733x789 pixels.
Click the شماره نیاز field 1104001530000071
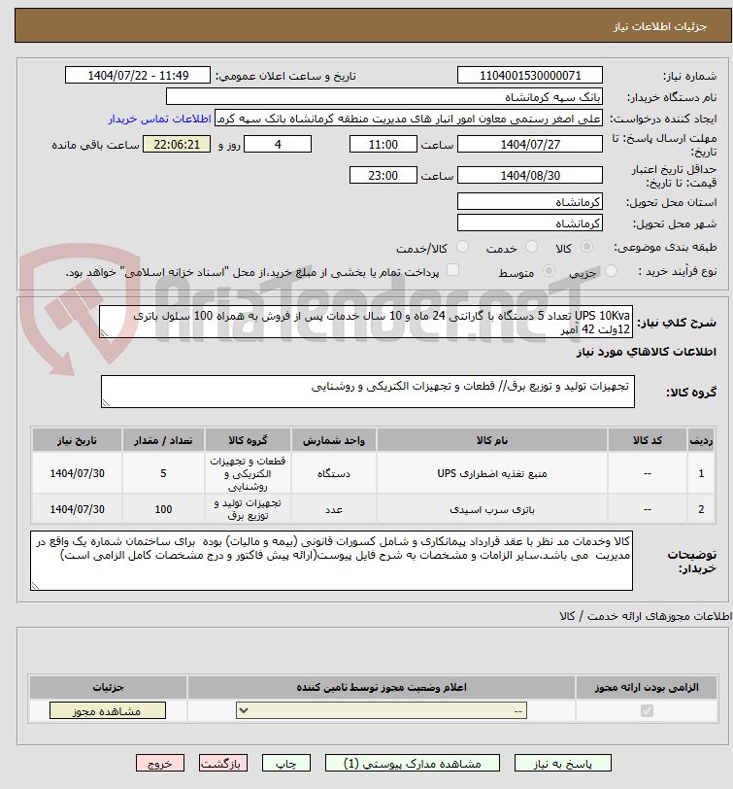tap(530, 76)
